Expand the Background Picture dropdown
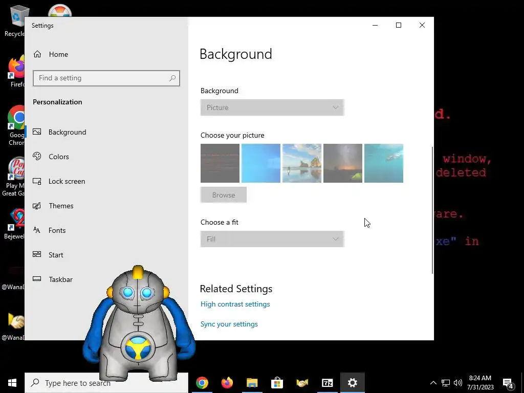The width and height of the screenshot is (524, 393). pos(272,107)
